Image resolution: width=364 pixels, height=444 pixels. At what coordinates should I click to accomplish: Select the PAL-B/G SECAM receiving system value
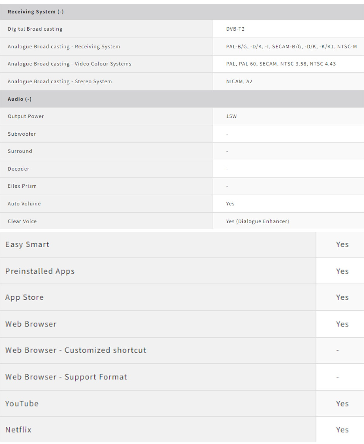tap(291, 47)
